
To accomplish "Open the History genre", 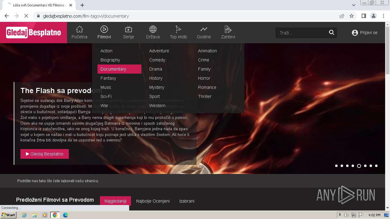I will [156, 78].
